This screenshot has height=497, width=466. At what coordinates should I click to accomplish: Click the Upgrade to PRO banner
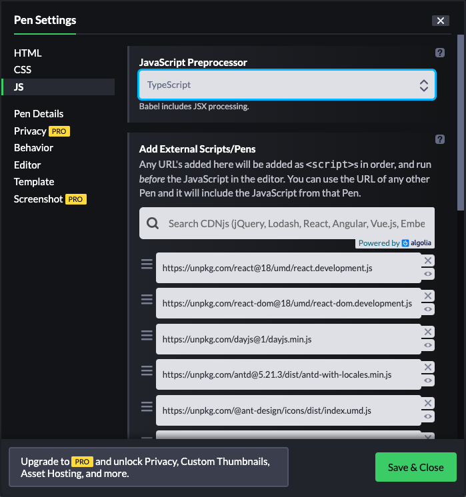pos(149,467)
